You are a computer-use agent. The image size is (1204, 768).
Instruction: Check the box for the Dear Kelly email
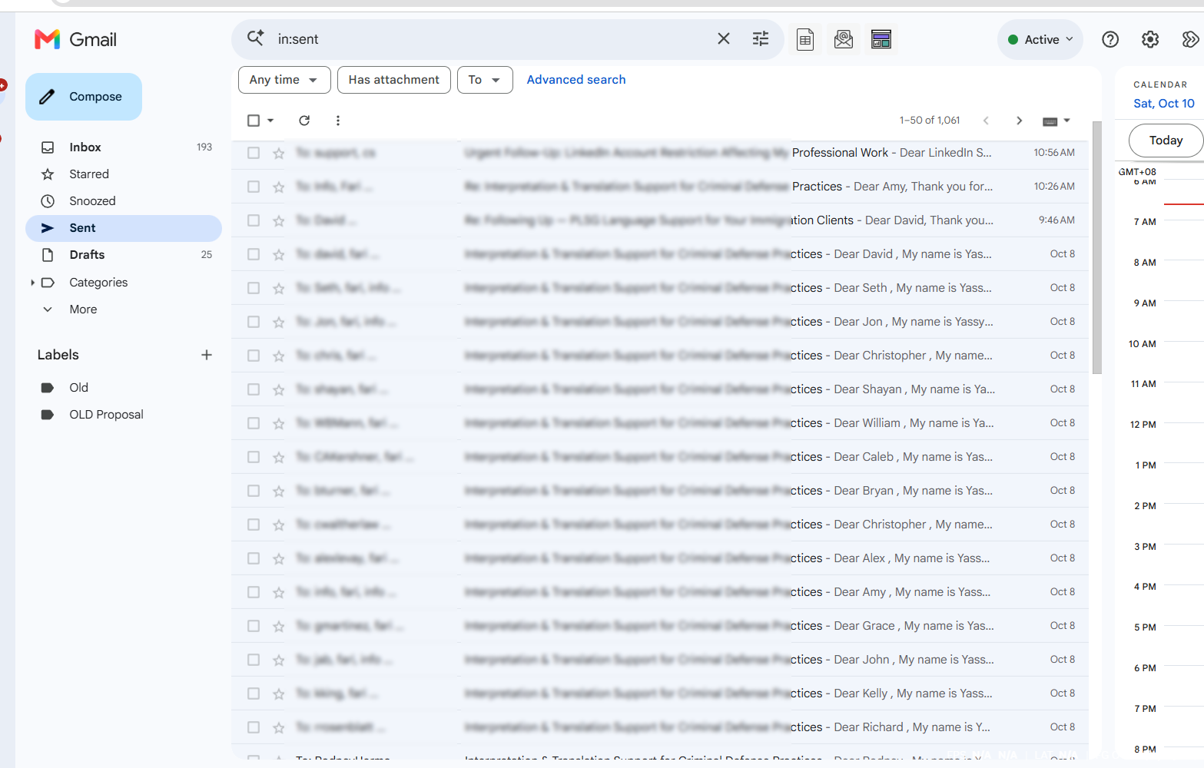[254, 694]
